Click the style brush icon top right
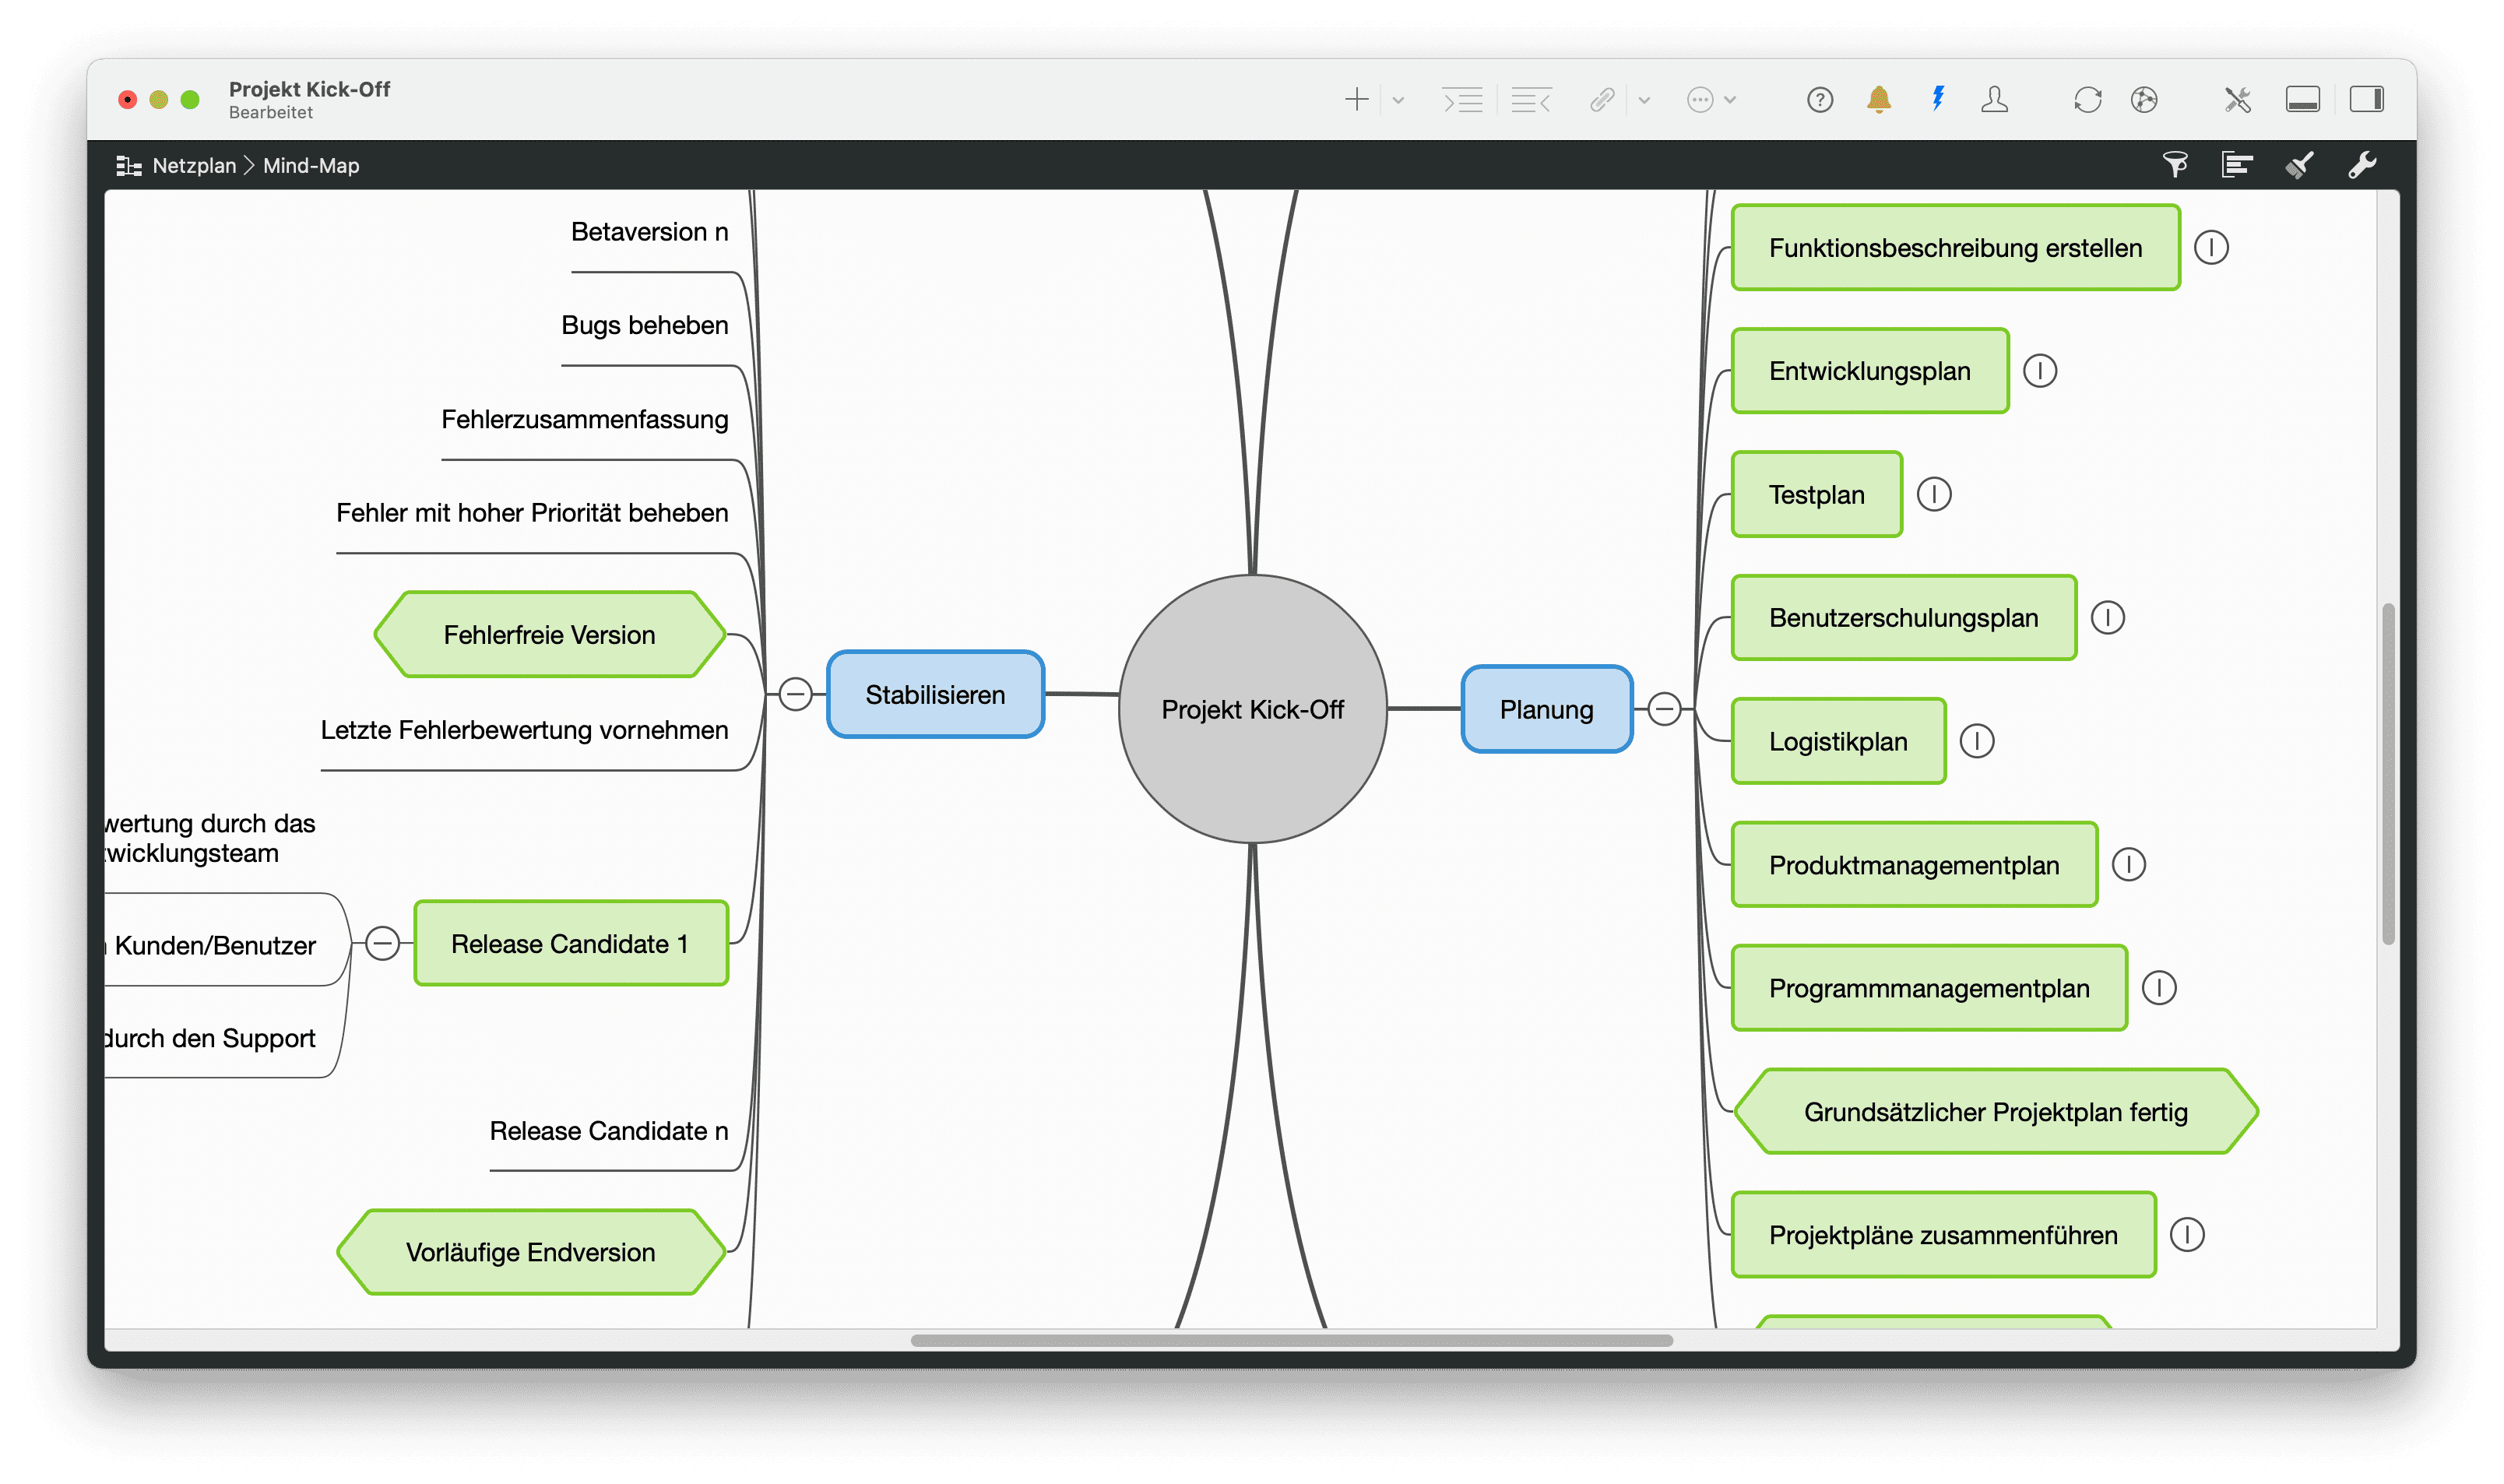This screenshot has width=2504, height=1484. [x=2298, y=165]
